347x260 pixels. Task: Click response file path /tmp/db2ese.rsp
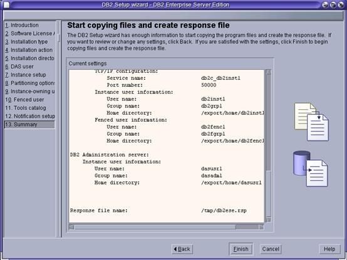pos(224,210)
